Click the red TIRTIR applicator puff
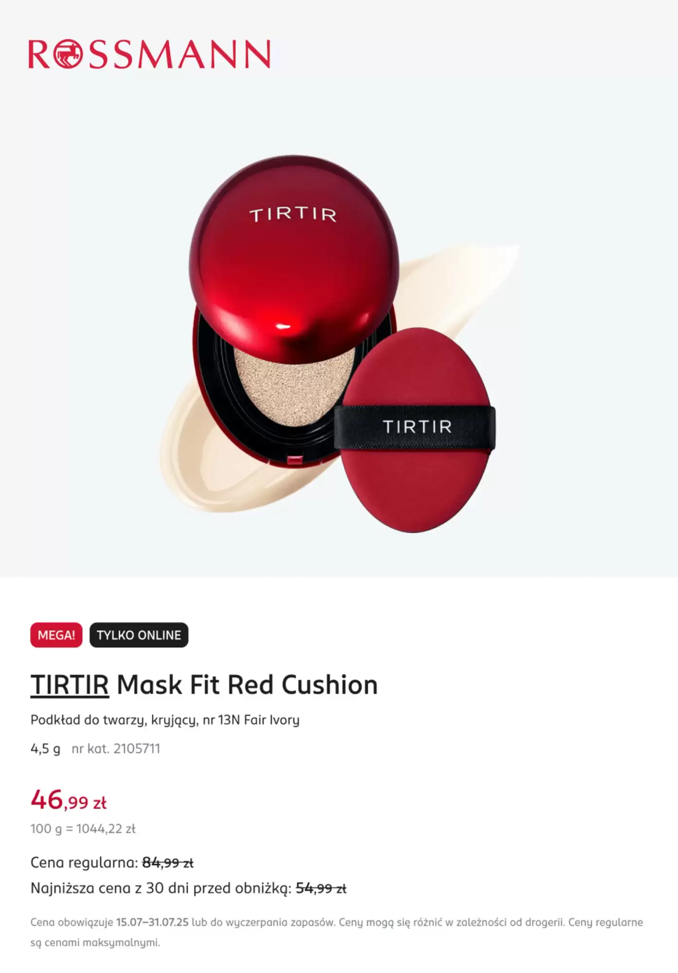Image resolution: width=678 pixels, height=973 pixels. click(x=415, y=430)
